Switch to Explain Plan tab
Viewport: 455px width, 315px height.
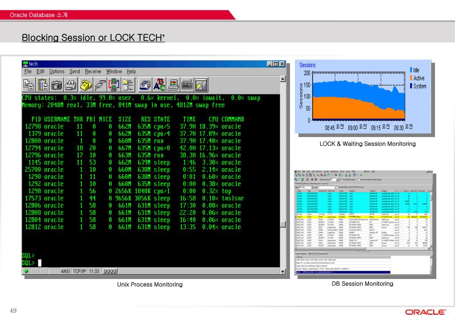[322, 254]
